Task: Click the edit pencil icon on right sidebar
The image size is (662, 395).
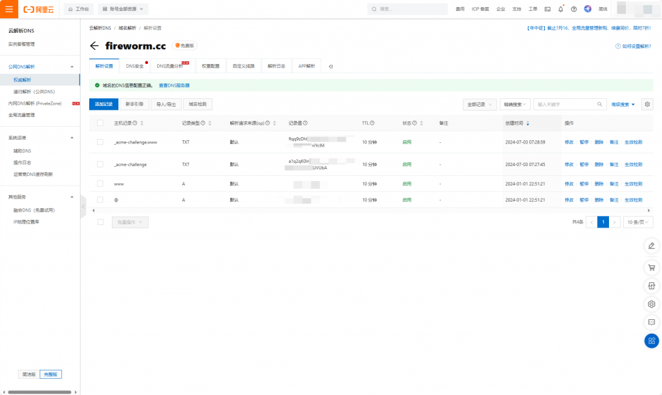Action: click(x=652, y=246)
